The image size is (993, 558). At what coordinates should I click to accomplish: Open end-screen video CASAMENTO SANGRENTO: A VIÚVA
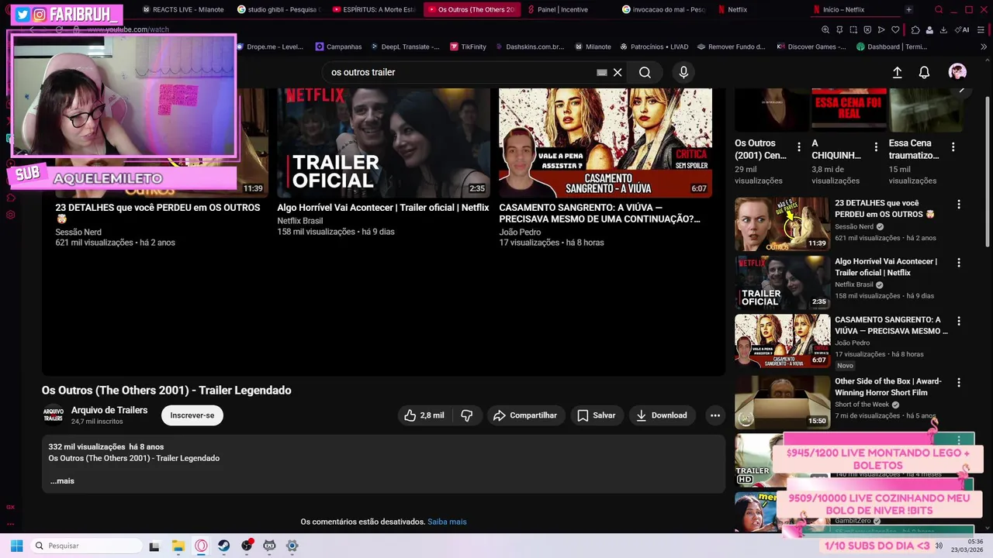point(605,143)
